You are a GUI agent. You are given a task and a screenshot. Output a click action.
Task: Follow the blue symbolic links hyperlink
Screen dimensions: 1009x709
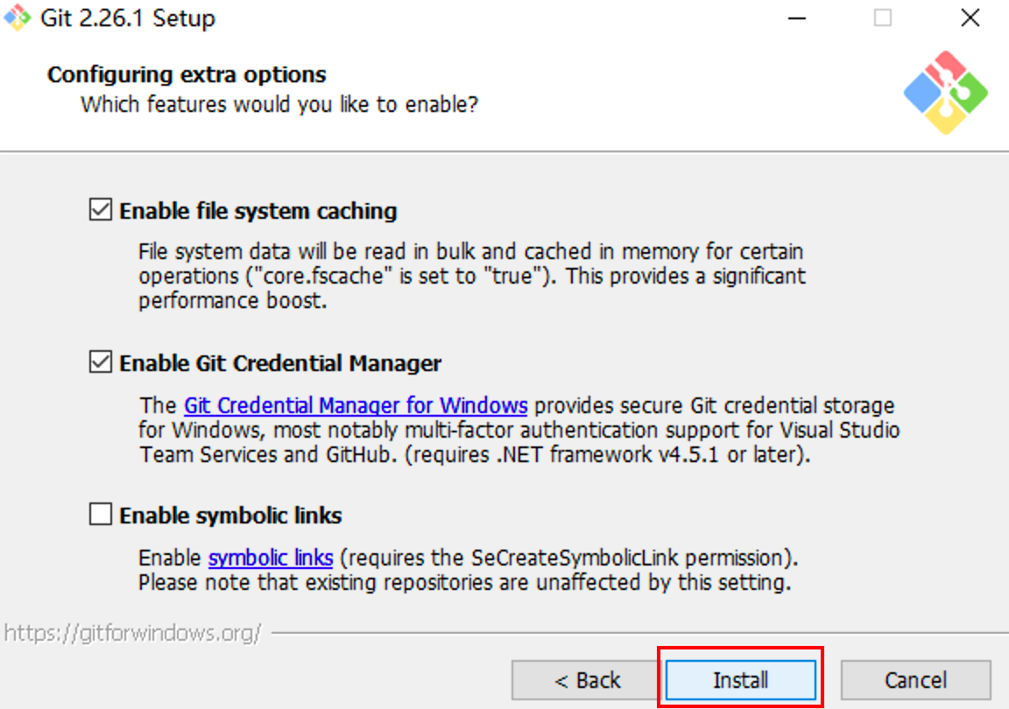[x=270, y=558]
